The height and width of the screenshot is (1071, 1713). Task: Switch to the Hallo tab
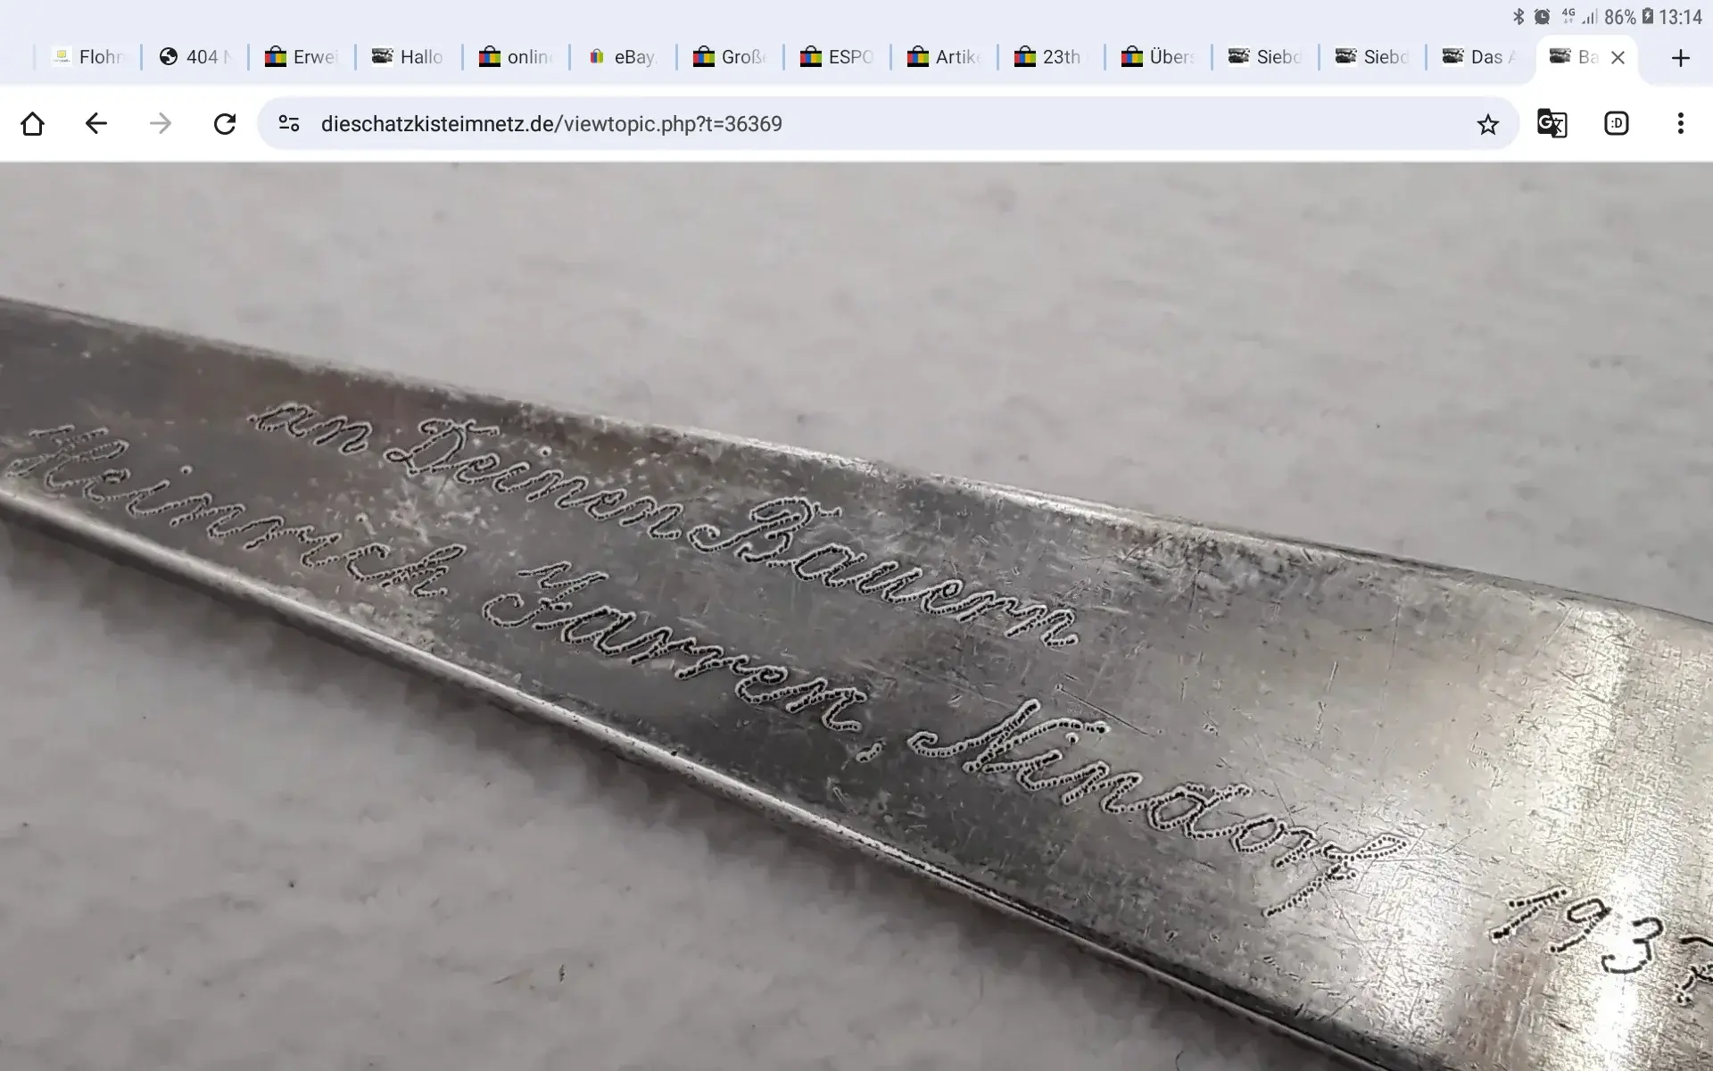pyautogui.click(x=409, y=57)
